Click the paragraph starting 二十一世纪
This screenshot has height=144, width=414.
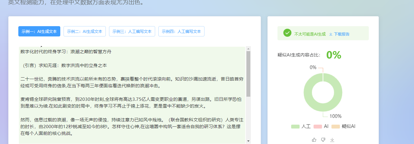(131, 83)
